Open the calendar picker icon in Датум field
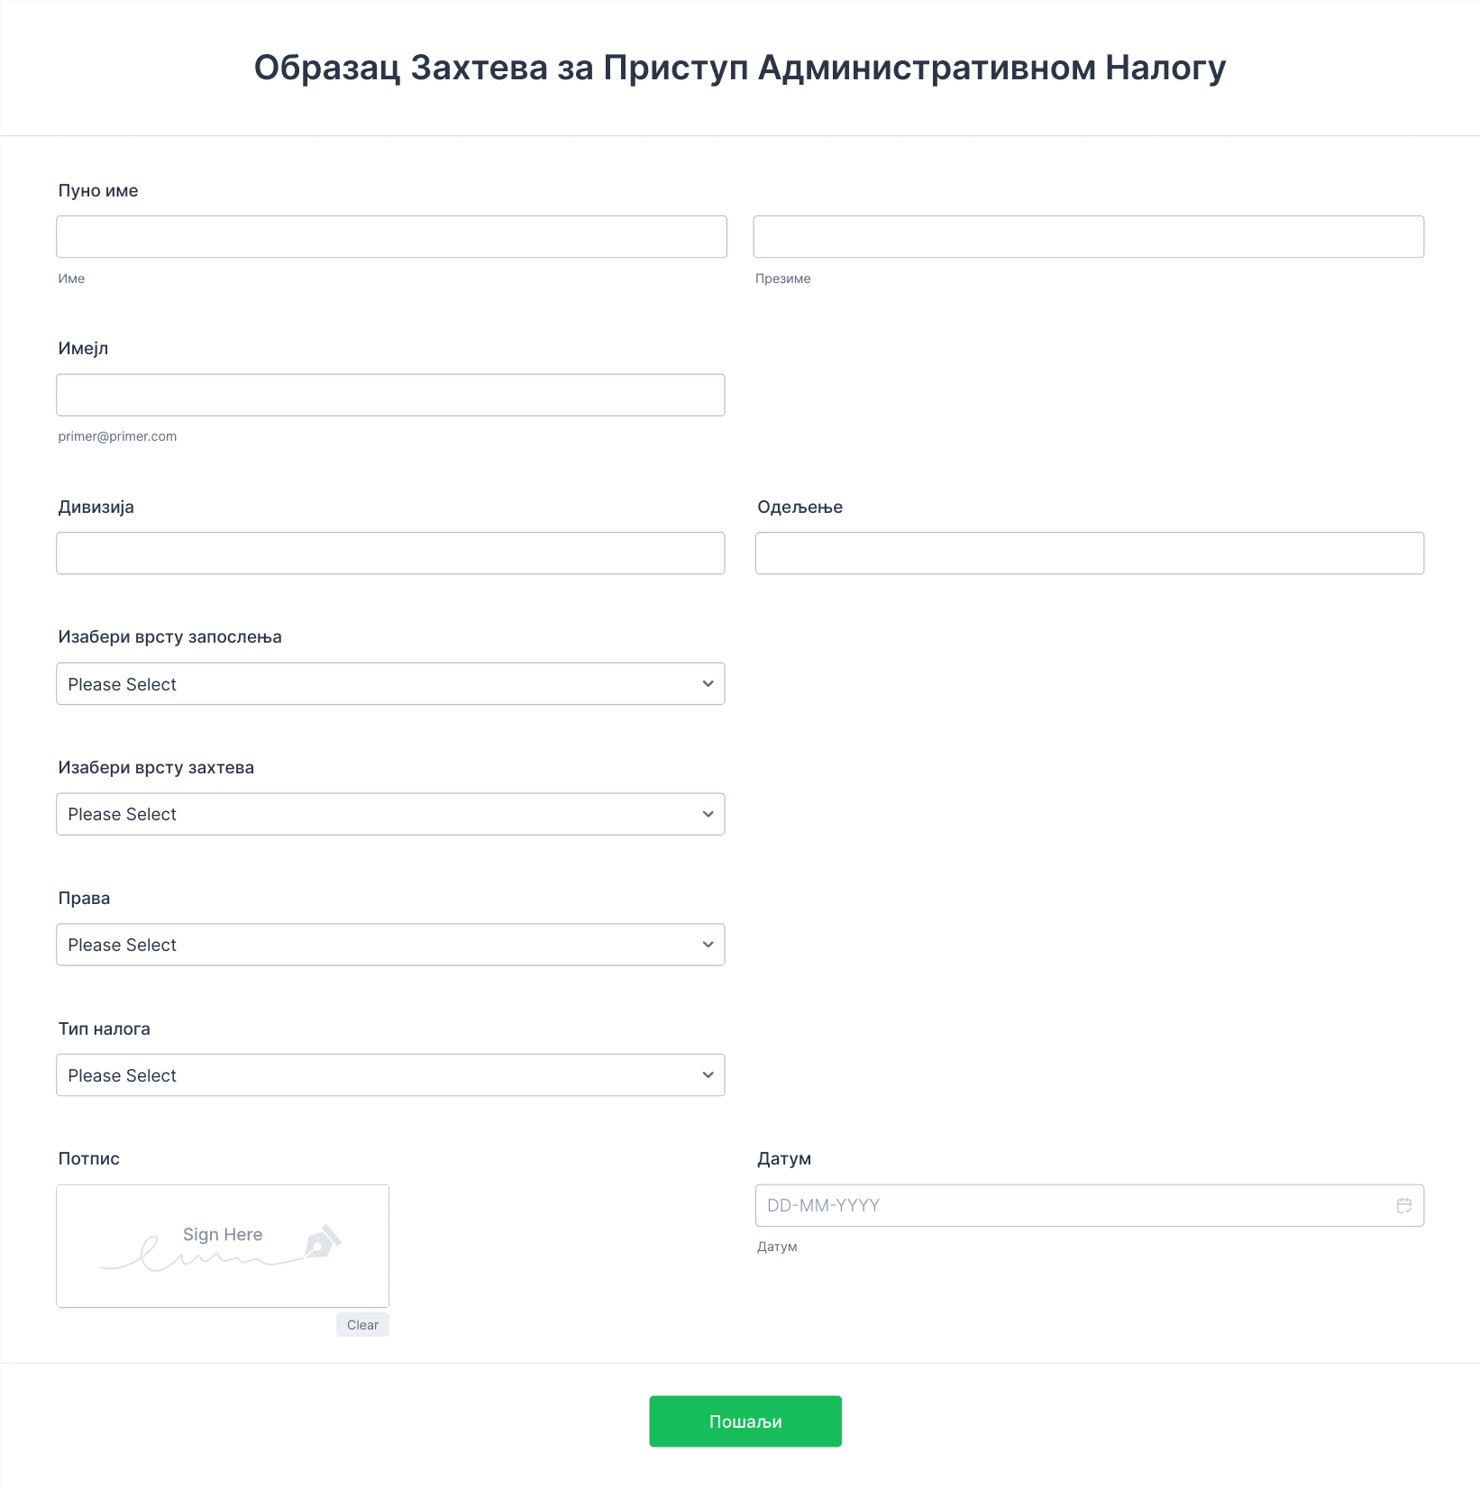 1403,1205
